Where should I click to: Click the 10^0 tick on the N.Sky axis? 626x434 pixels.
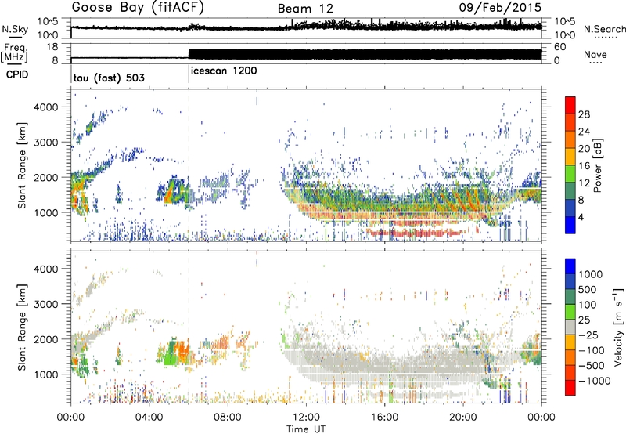(48, 35)
